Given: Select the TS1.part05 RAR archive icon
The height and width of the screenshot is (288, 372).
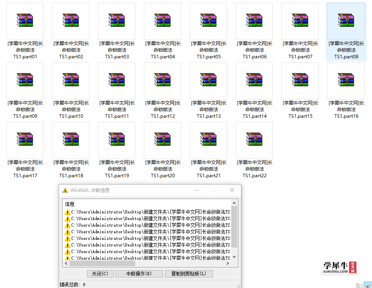Looking at the screenshot, I should pyautogui.click(x=208, y=20).
